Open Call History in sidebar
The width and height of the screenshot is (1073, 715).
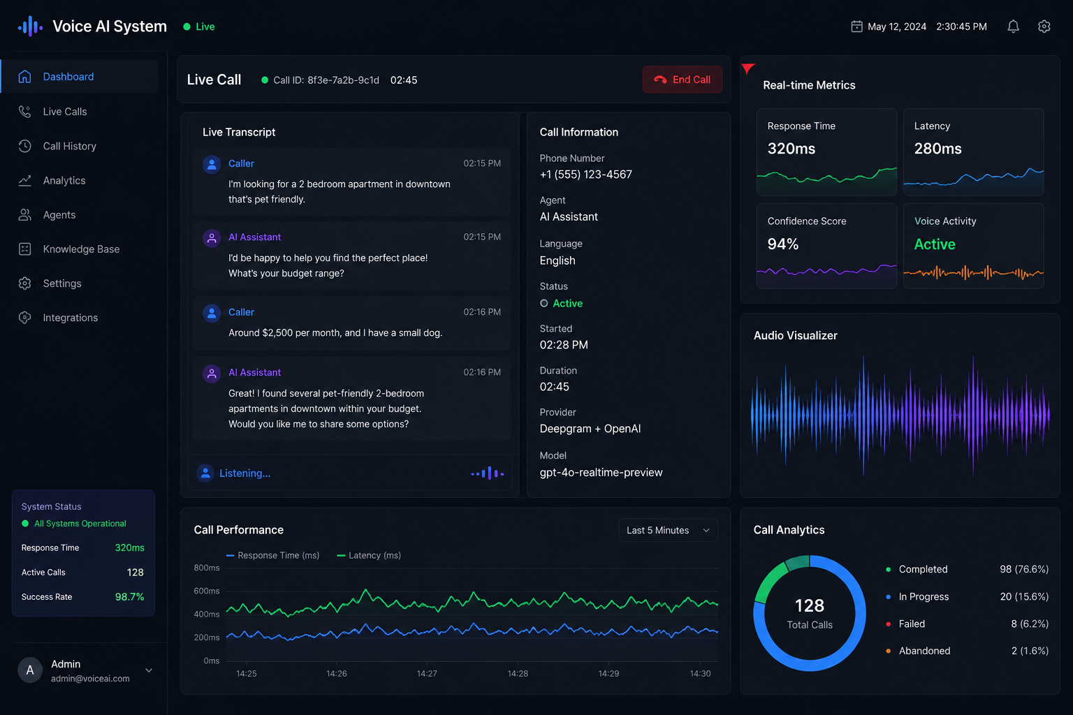80,146
